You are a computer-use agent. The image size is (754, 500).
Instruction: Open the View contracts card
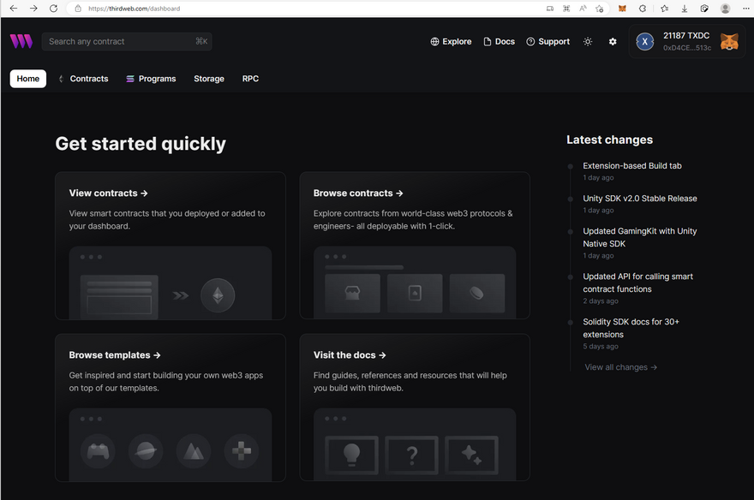(171, 246)
